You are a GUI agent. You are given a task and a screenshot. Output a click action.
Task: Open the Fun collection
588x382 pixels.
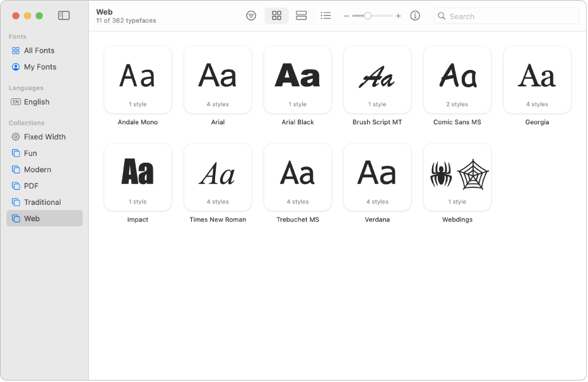(45, 153)
